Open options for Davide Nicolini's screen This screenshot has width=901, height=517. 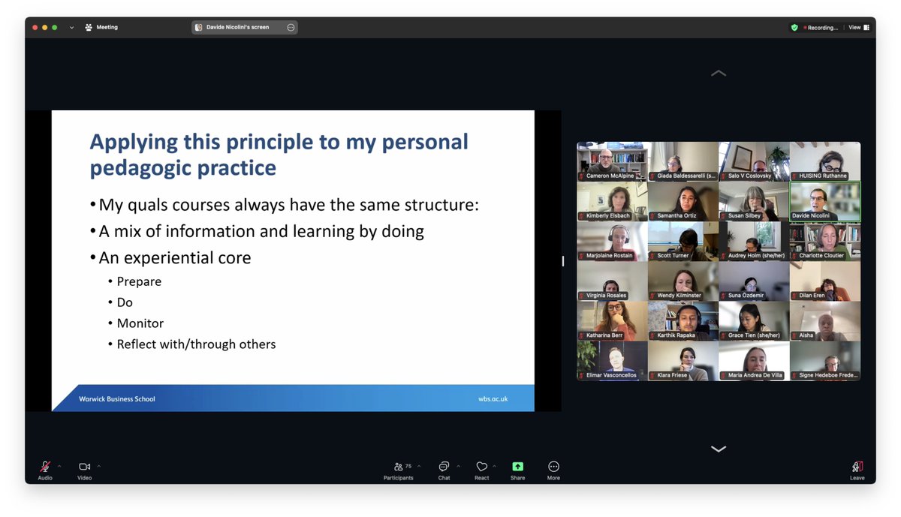(x=291, y=27)
